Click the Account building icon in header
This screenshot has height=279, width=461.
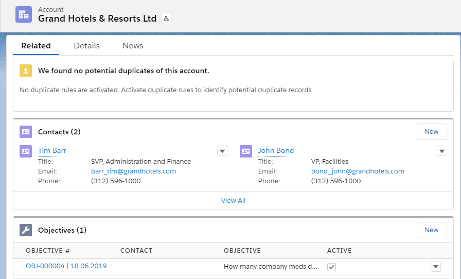coord(24,14)
